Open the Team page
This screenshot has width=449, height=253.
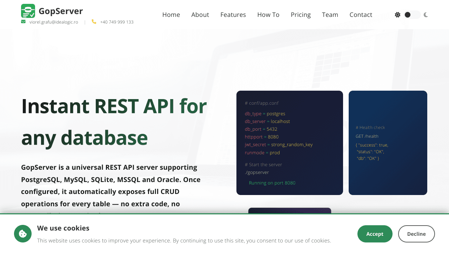[x=330, y=14]
